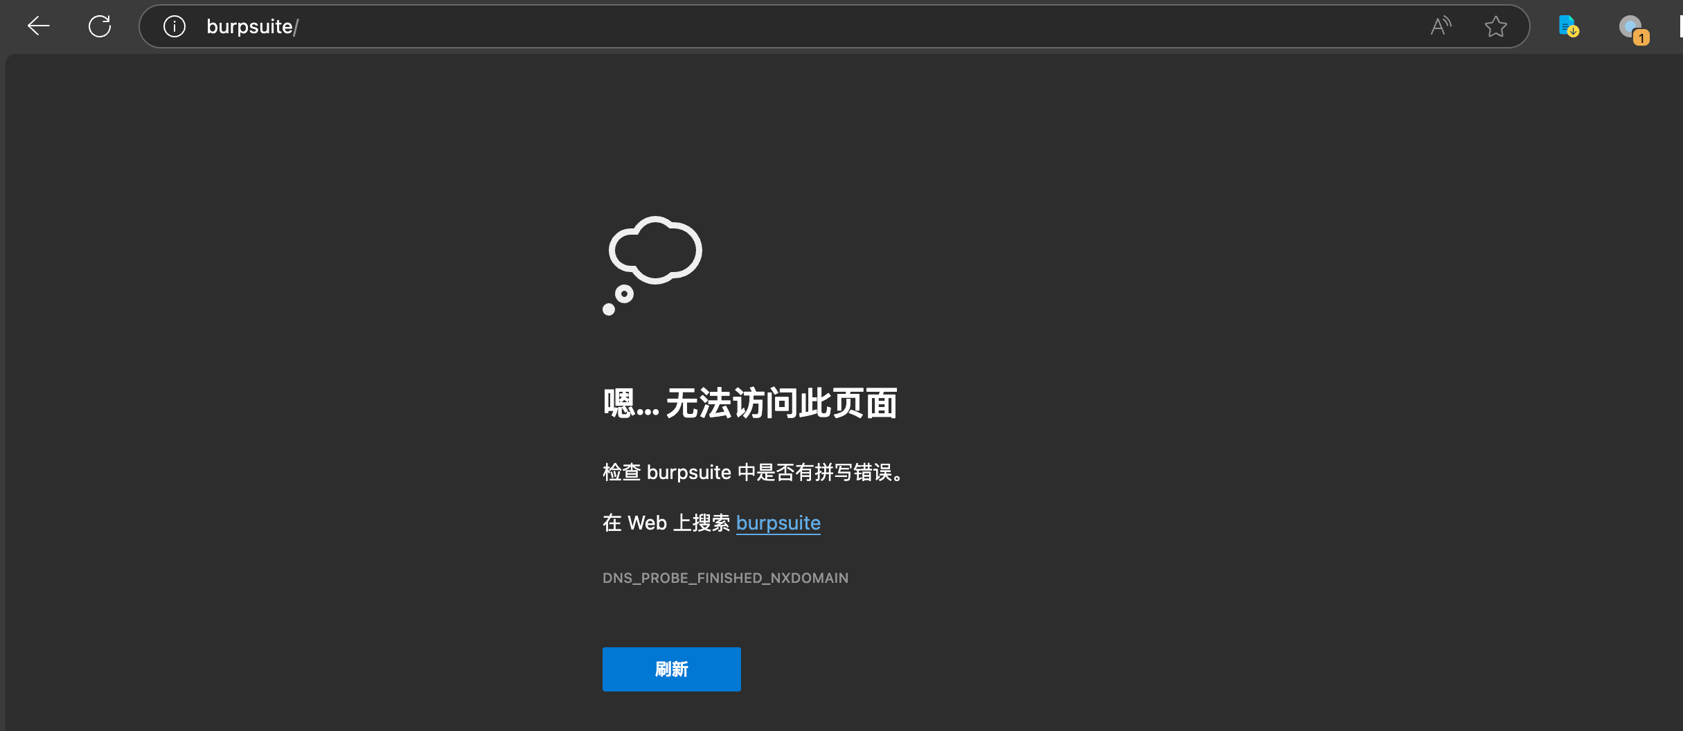Image resolution: width=1683 pixels, height=731 pixels.
Task: Add page to favorites with star icon
Action: [x=1496, y=26]
